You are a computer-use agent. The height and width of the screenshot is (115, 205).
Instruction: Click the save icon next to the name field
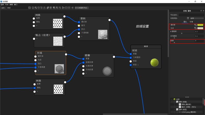pyautogui.click(x=29, y=8)
